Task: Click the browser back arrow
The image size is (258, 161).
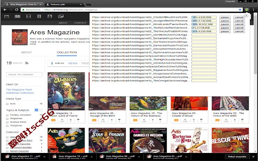Action: (5, 10)
